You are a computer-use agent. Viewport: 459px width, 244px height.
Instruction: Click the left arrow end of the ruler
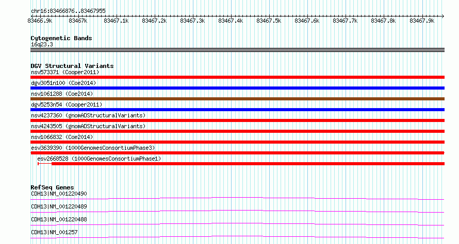(x=32, y=16)
